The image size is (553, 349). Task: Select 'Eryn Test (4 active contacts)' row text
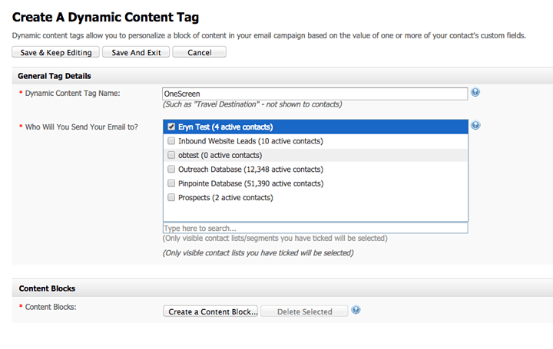[225, 127]
